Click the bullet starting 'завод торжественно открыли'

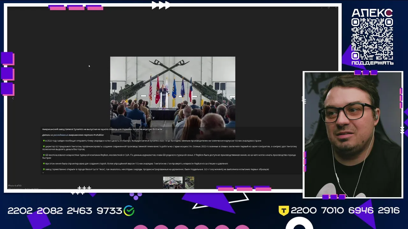pyautogui.click(x=156, y=169)
